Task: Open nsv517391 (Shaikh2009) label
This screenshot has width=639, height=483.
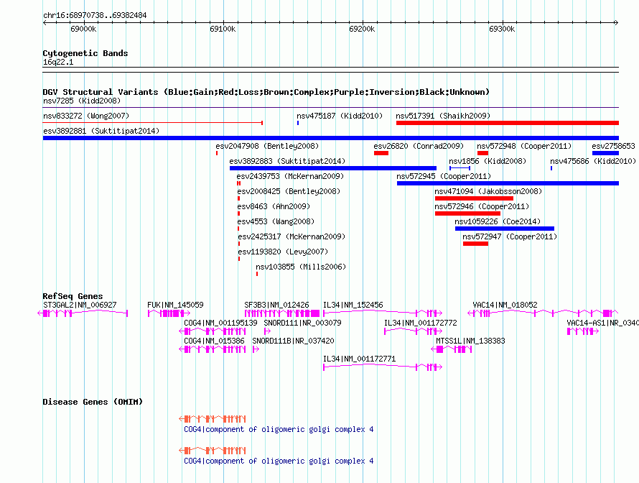Action: [443, 116]
